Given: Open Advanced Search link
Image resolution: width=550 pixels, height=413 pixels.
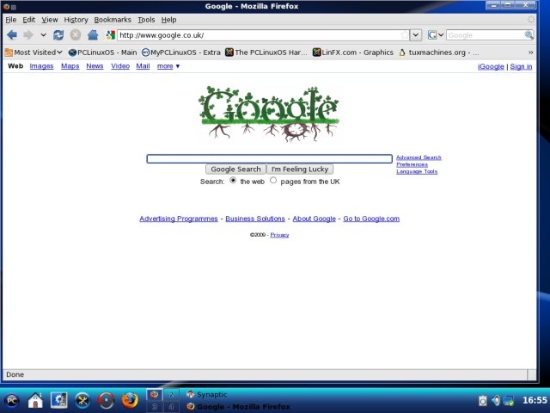Looking at the screenshot, I should click(419, 157).
